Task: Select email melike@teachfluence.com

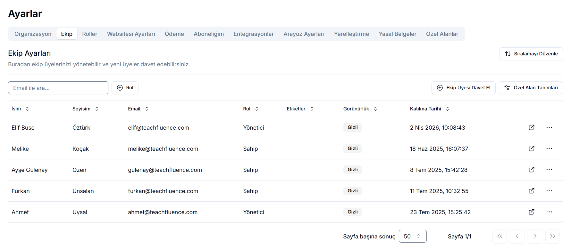Action: coord(163,149)
